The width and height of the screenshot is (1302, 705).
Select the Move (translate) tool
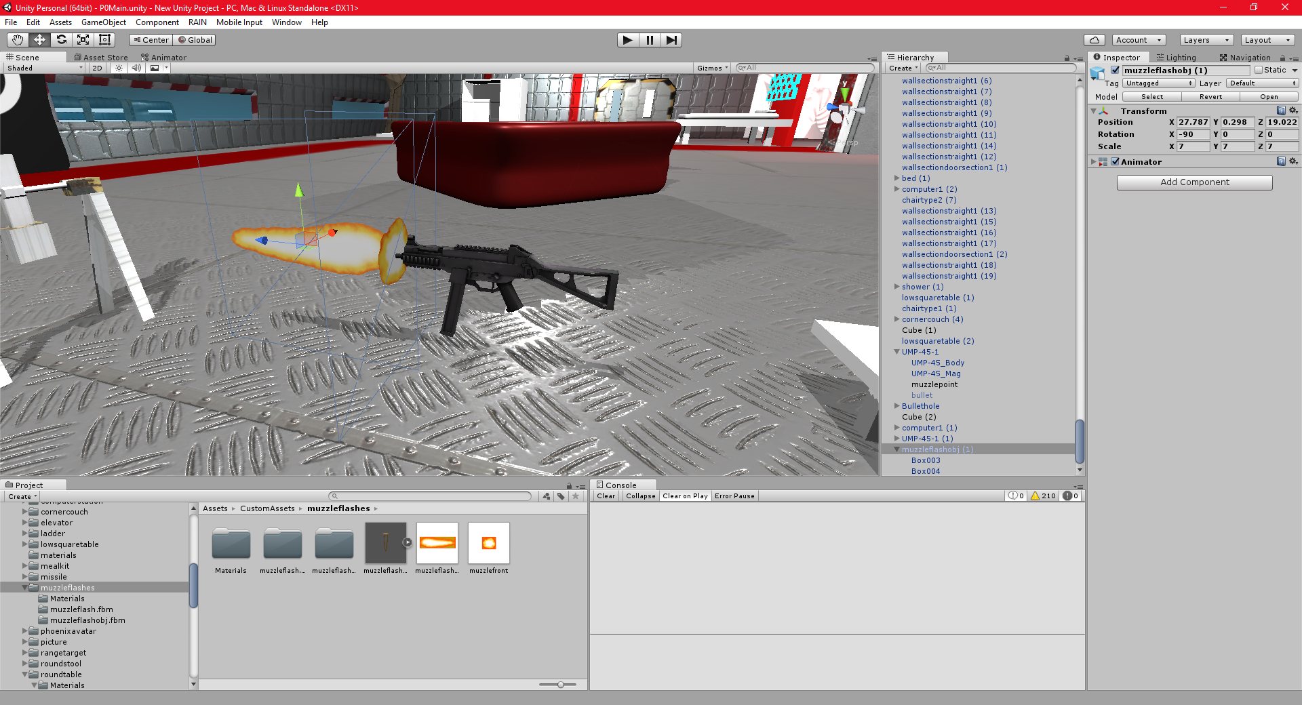39,40
